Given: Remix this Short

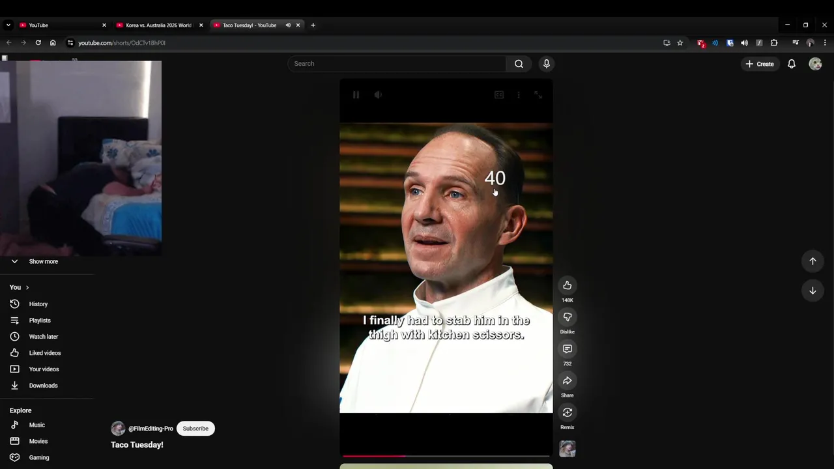Looking at the screenshot, I should (568, 412).
